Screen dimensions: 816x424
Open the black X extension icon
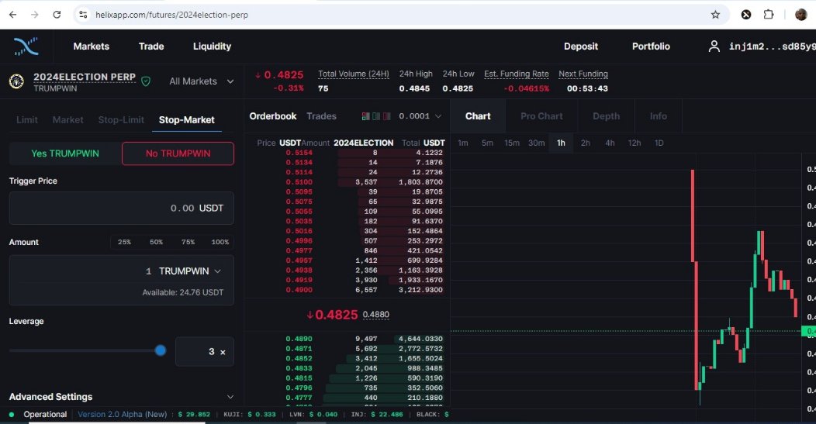click(746, 15)
